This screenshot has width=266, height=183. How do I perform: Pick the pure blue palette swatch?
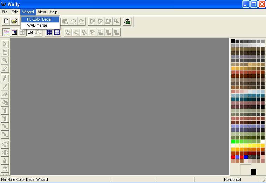246,157
